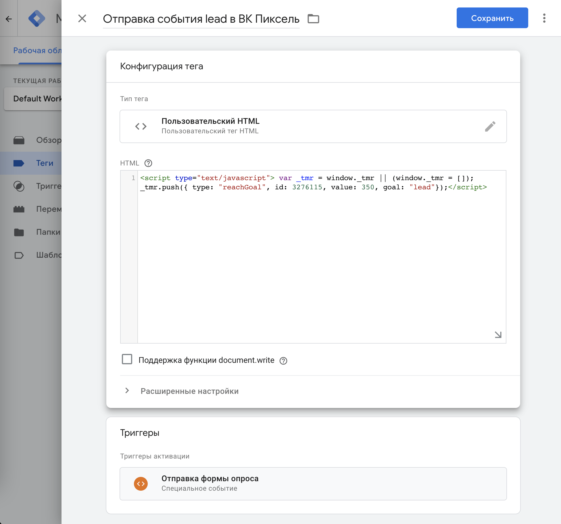The width and height of the screenshot is (561, 524).
Task: Click the "reachGoal" string in code
Action: pyautogui.click(x=242, y=187)
